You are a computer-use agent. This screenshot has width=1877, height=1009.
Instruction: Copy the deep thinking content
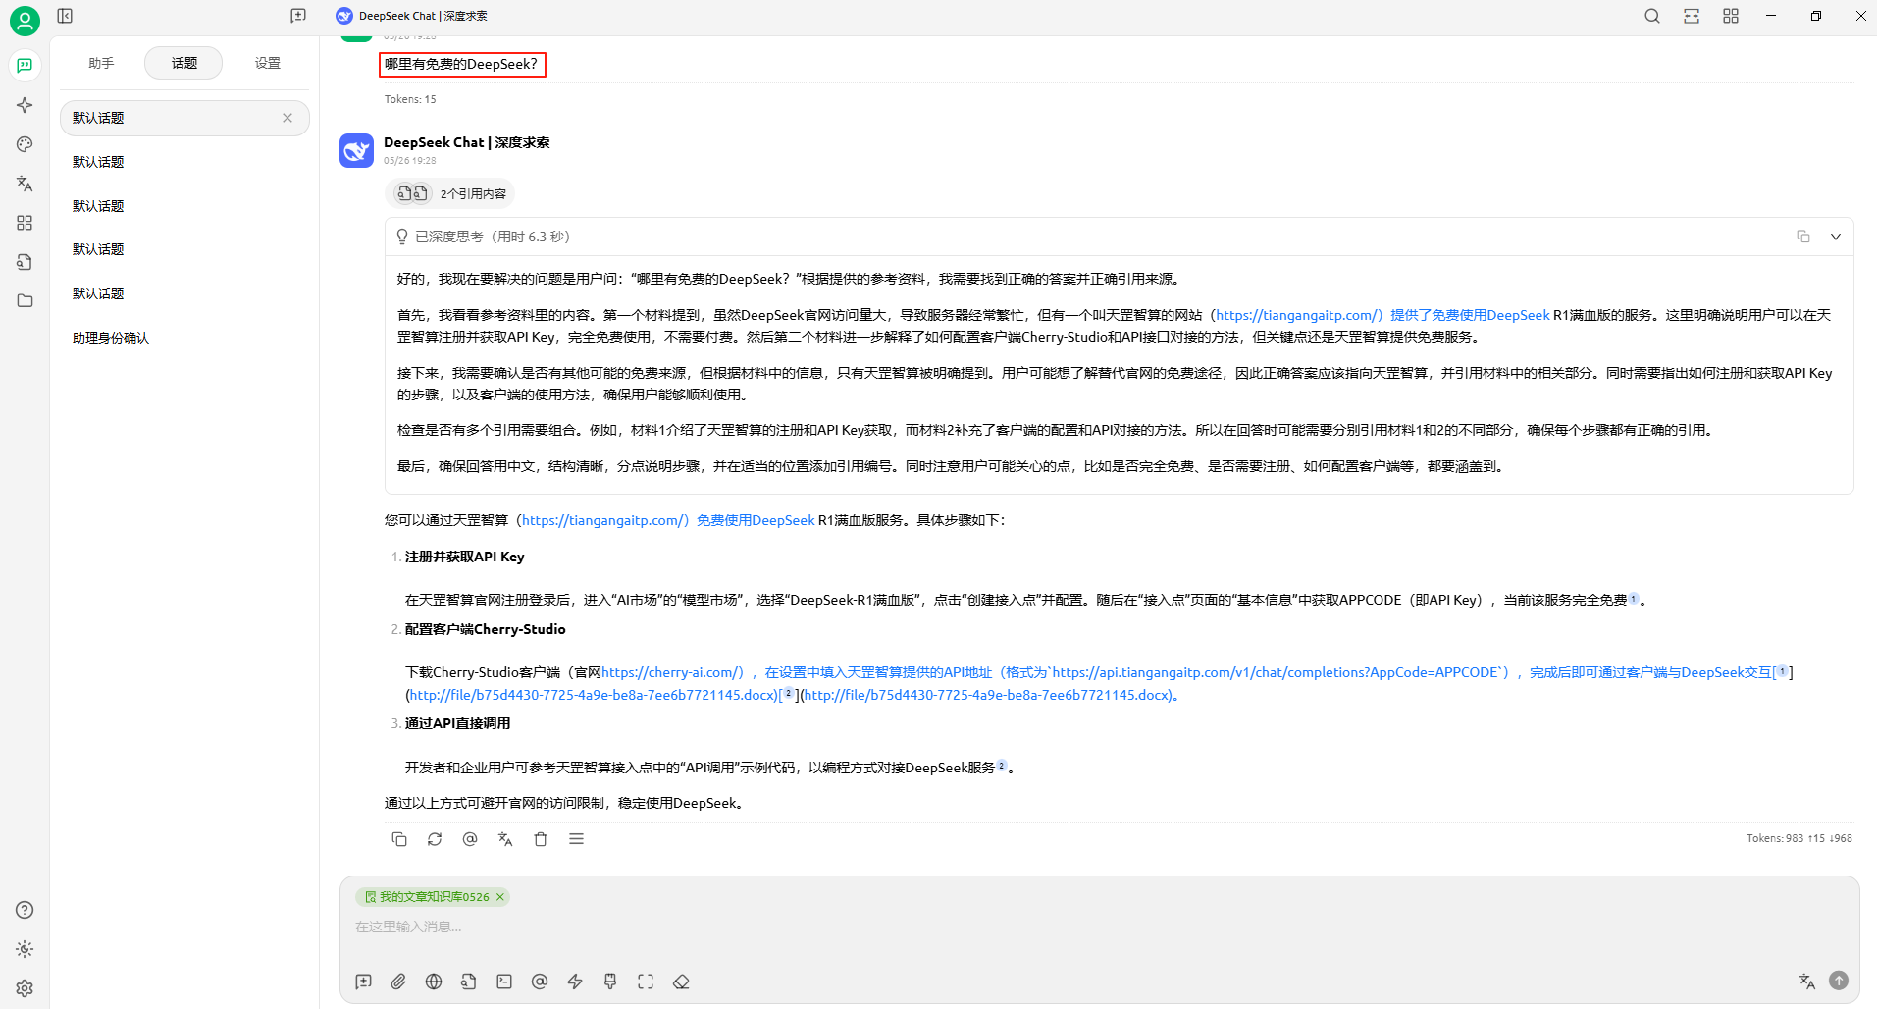coord(1803,237)
